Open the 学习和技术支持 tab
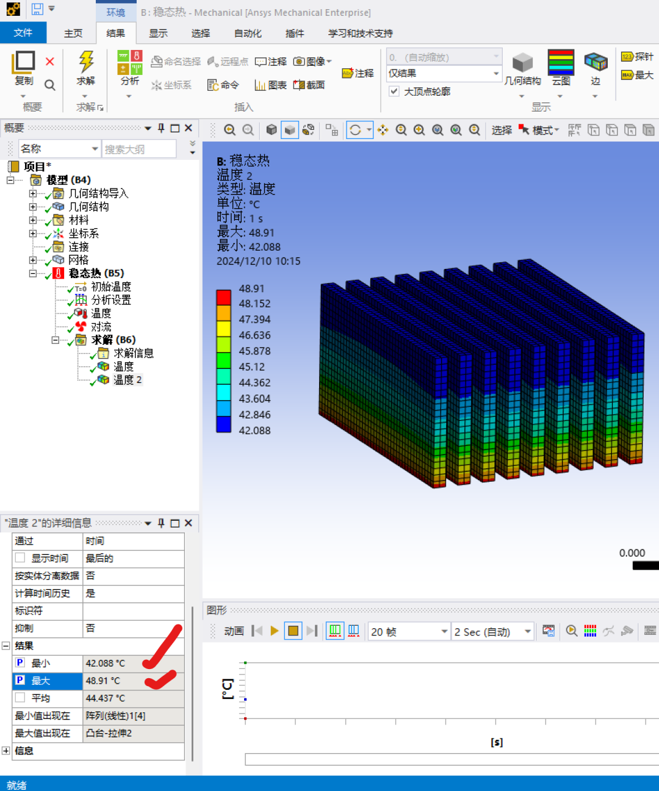 pos(361,34)
